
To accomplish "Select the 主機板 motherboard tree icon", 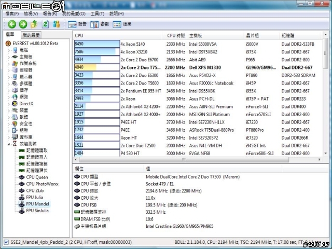I will pyautogui.click(x=15, y=57).
